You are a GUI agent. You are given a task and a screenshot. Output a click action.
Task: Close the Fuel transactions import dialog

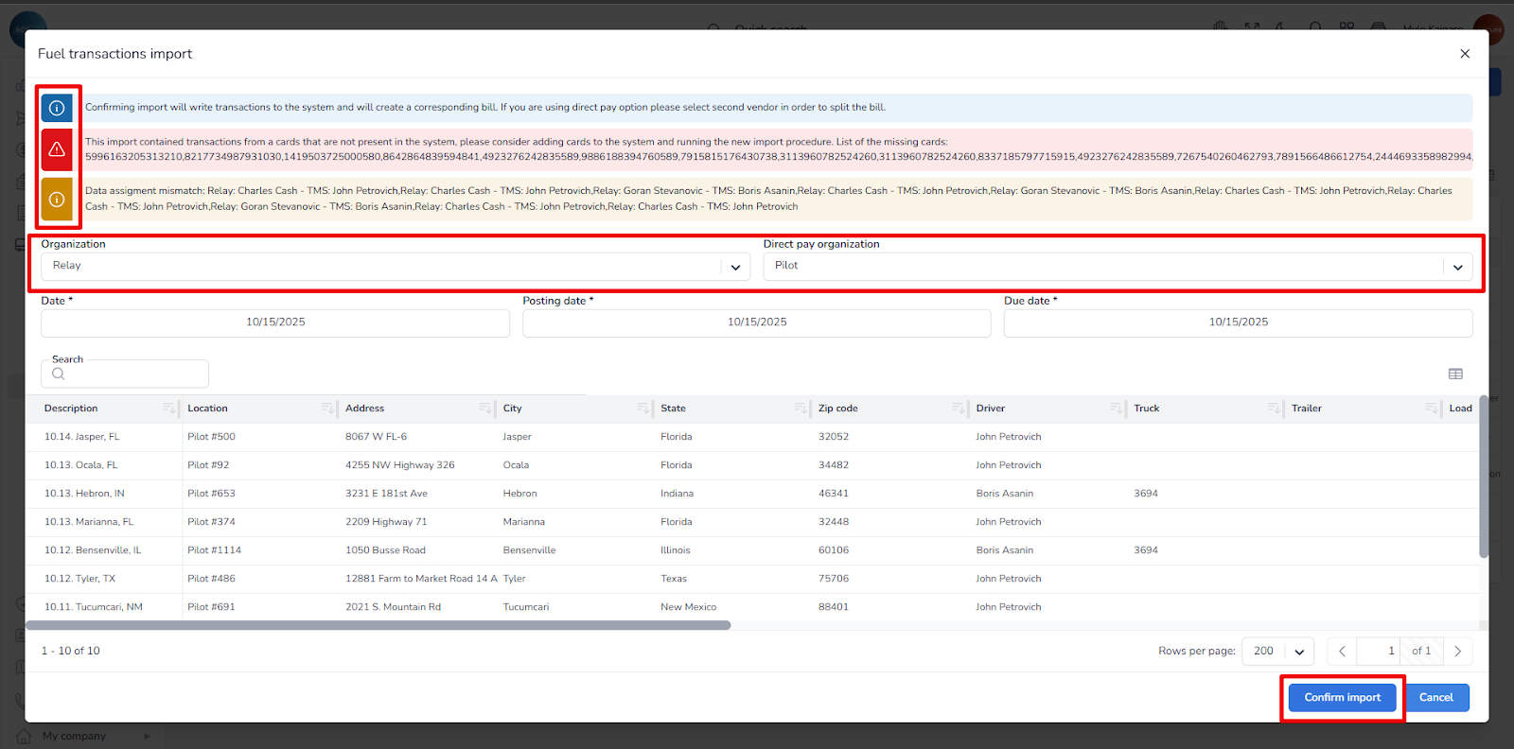1465,54
